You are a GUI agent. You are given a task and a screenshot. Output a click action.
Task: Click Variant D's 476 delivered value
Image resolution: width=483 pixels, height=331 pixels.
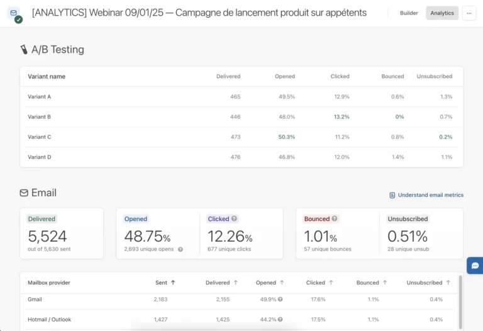point(235,157)
